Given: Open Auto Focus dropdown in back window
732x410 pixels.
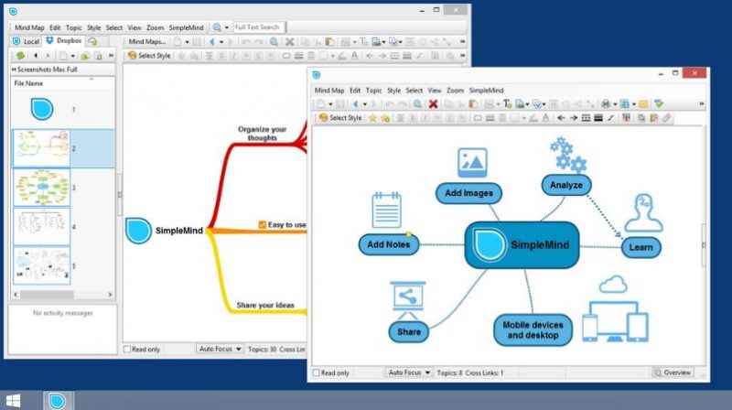Looking at the screenshot, I should click(x=220, y=349).
